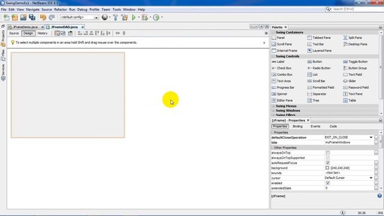Click the New File toolbar icon
Viewport: 384px width, 216px height.
7,17
